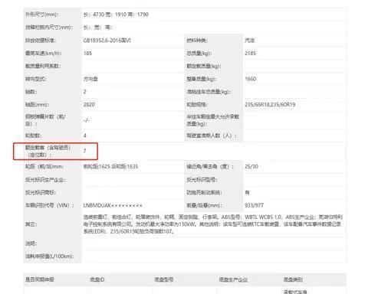This screenshot has height=294, width=368.
Task: Click the 驾驶室准乘人数(人) label
Action: (212, 136)
